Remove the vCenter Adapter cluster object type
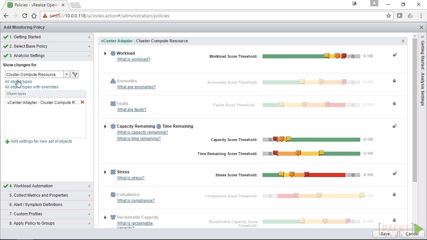Screen dimensions: 427x240 (x=82, y=102)
